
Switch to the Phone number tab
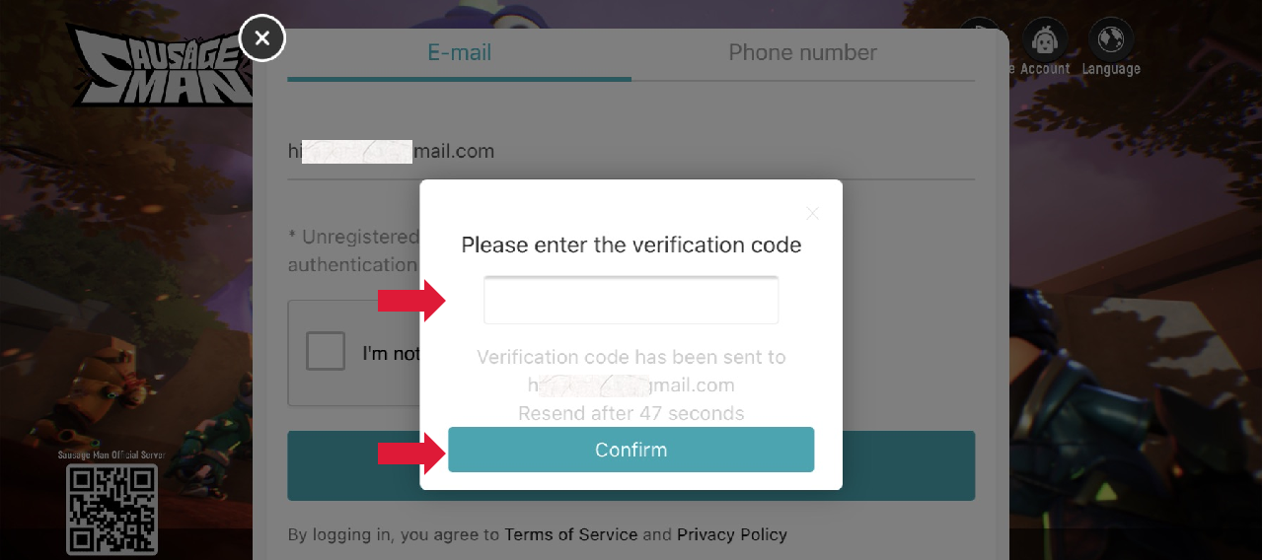pos(802,53)
